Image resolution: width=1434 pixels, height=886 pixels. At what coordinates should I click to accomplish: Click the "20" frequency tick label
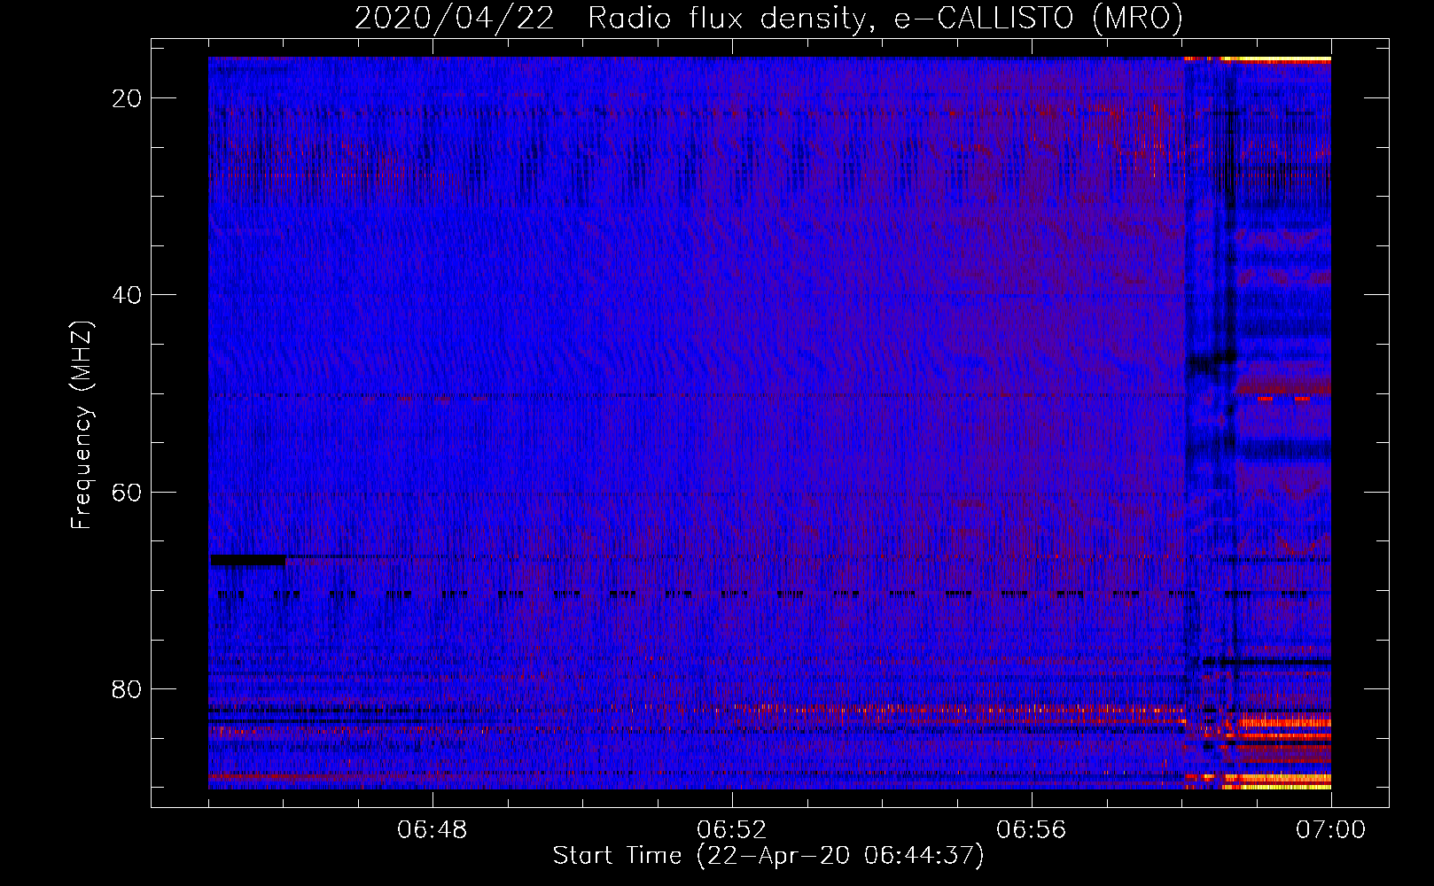tap(127, 98)
